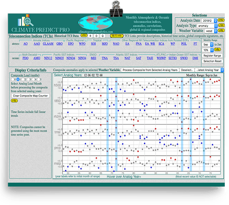The image size is (229, 205).
Task: Open the SCA index link
Action: pos(162,44)
